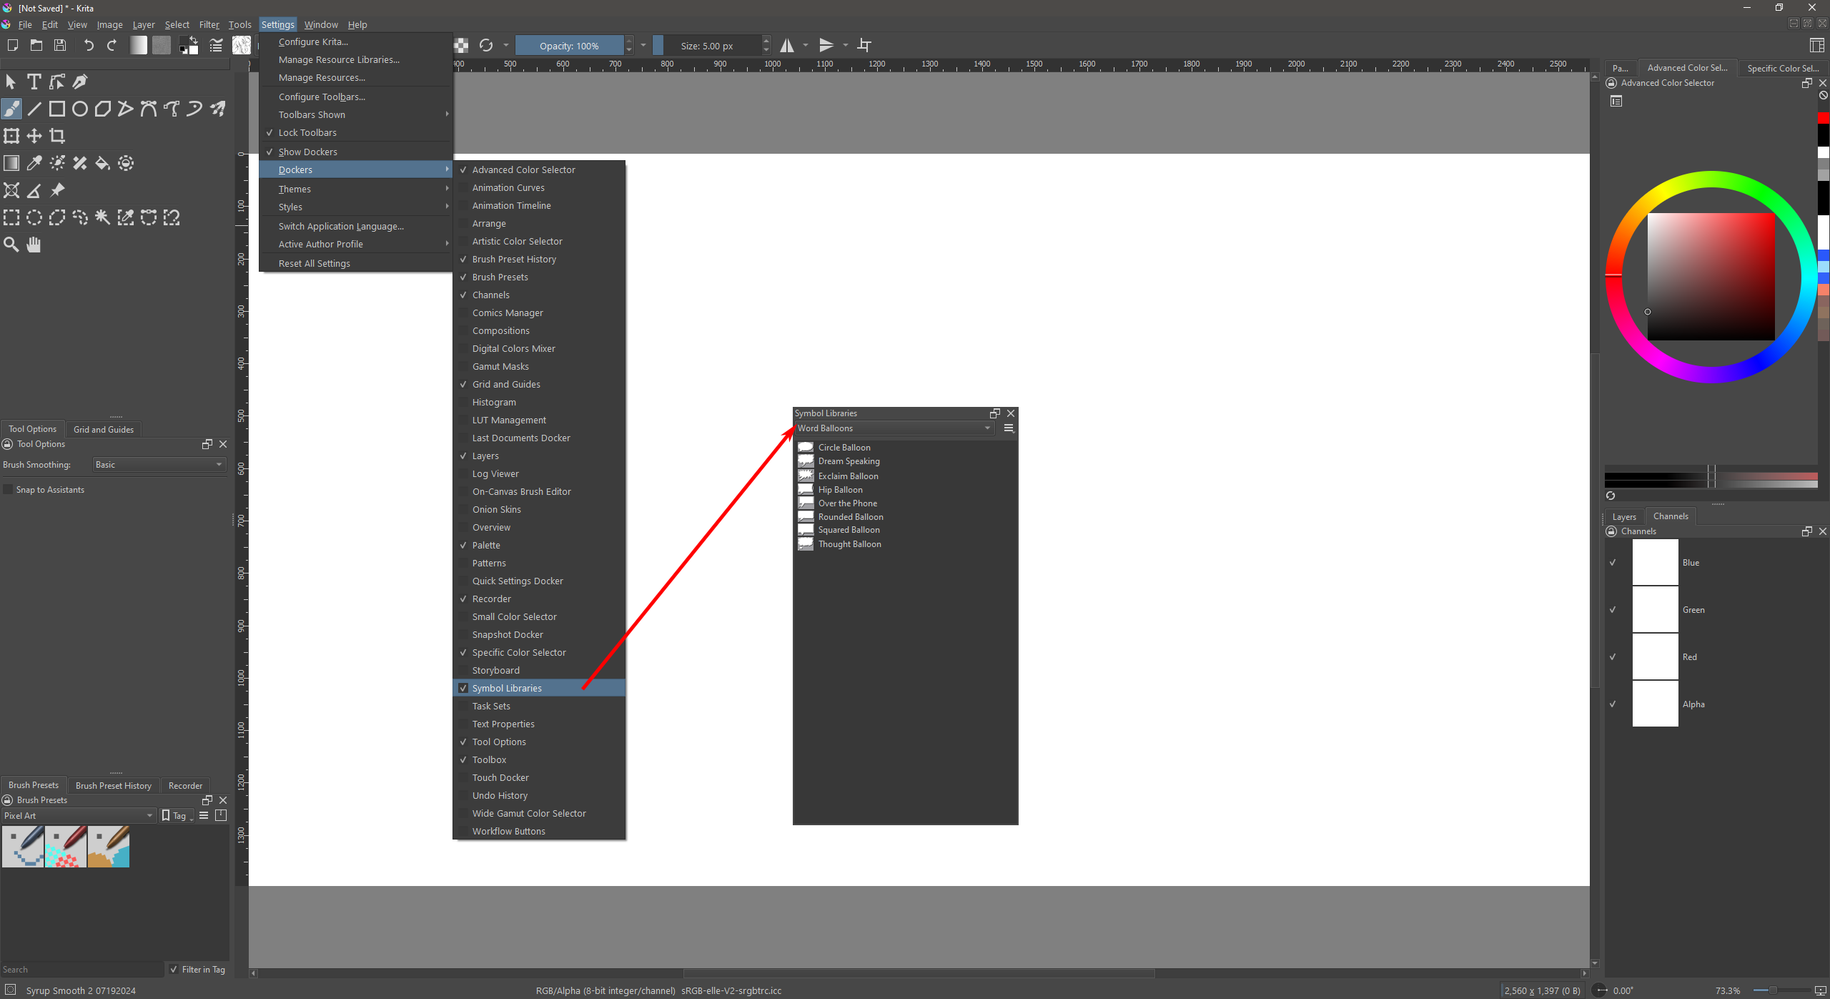Enable the Storyboard docker entry
The width and height of the screenshot is (1830, 999).
click(495, 671)
